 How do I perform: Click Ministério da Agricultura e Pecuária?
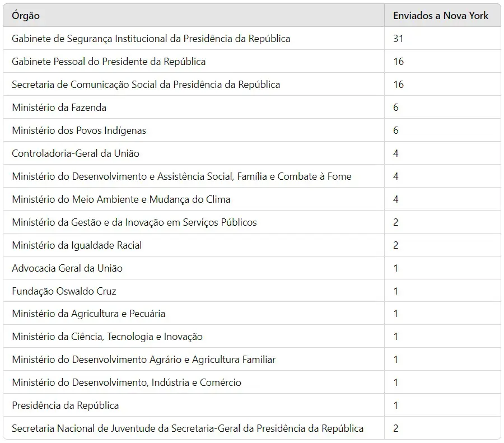tap(88, 314)
